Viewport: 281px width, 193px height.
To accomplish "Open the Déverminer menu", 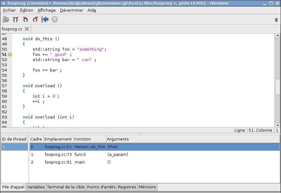I will coord(71,10).
